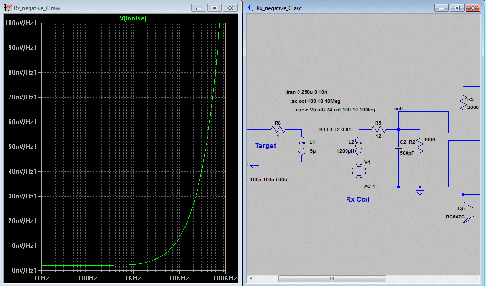Click the schematic window's title bar icon
The width and height of the screenshot is (486, 286).
pos(251,8)
